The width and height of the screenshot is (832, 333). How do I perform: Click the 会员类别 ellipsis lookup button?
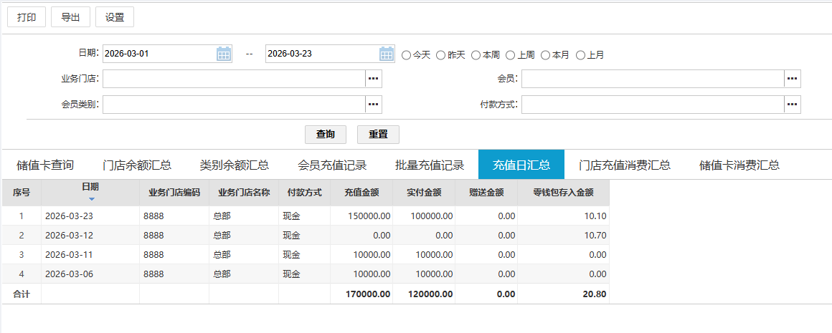[x=373, y=105]
